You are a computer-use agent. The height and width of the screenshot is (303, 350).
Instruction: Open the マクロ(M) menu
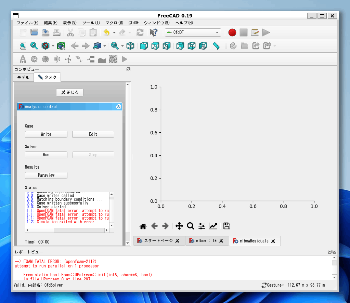tap(114, 23)
